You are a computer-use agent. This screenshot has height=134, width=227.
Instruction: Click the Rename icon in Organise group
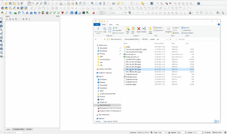(144, 29)
